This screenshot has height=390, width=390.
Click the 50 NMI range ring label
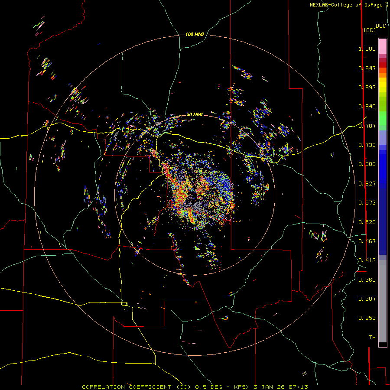coord(195,114)
